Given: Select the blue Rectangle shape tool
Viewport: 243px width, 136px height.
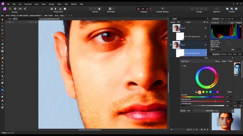Looking at the screenshot, I should pyautogui.click(x=2, y=90).
